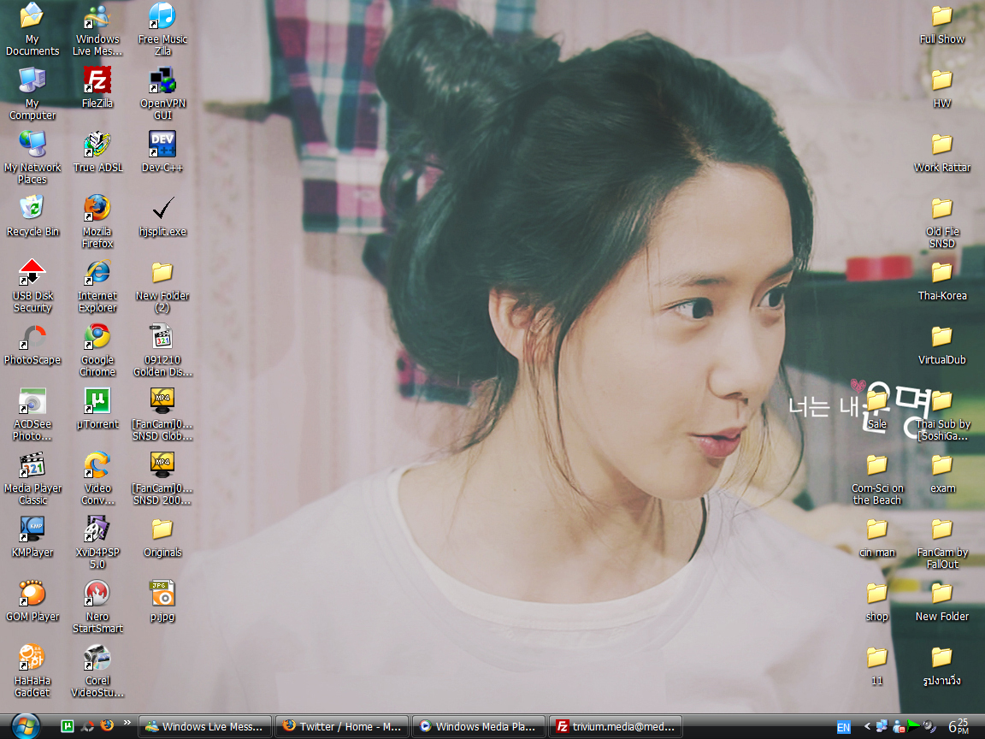Expand hidden system tray icons arrow
Viewport: 985px width, 739px height.
pos(868,726)
